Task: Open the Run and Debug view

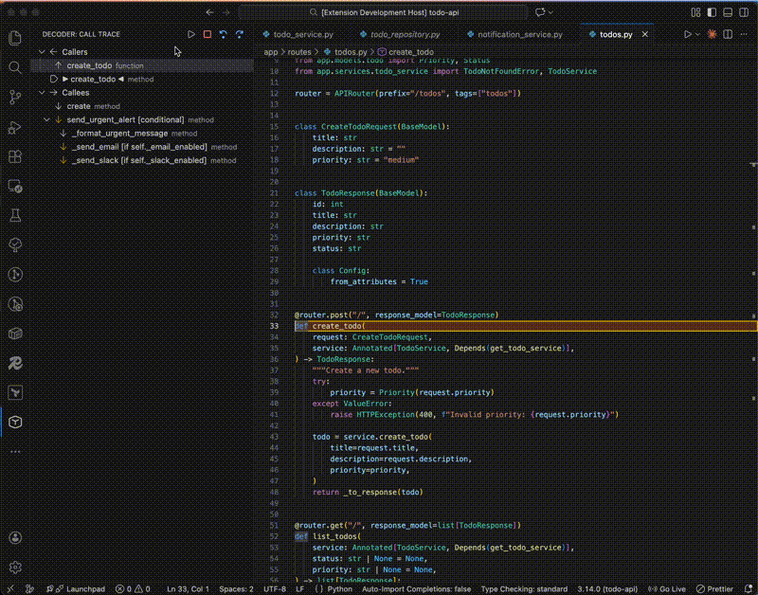Action: click(x=15, y=127)
